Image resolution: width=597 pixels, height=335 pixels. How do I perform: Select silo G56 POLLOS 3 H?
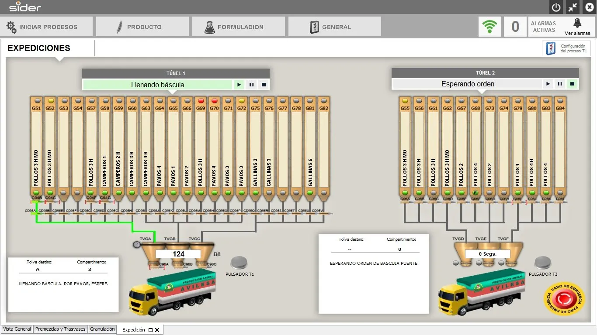click(x=419, y=148)
